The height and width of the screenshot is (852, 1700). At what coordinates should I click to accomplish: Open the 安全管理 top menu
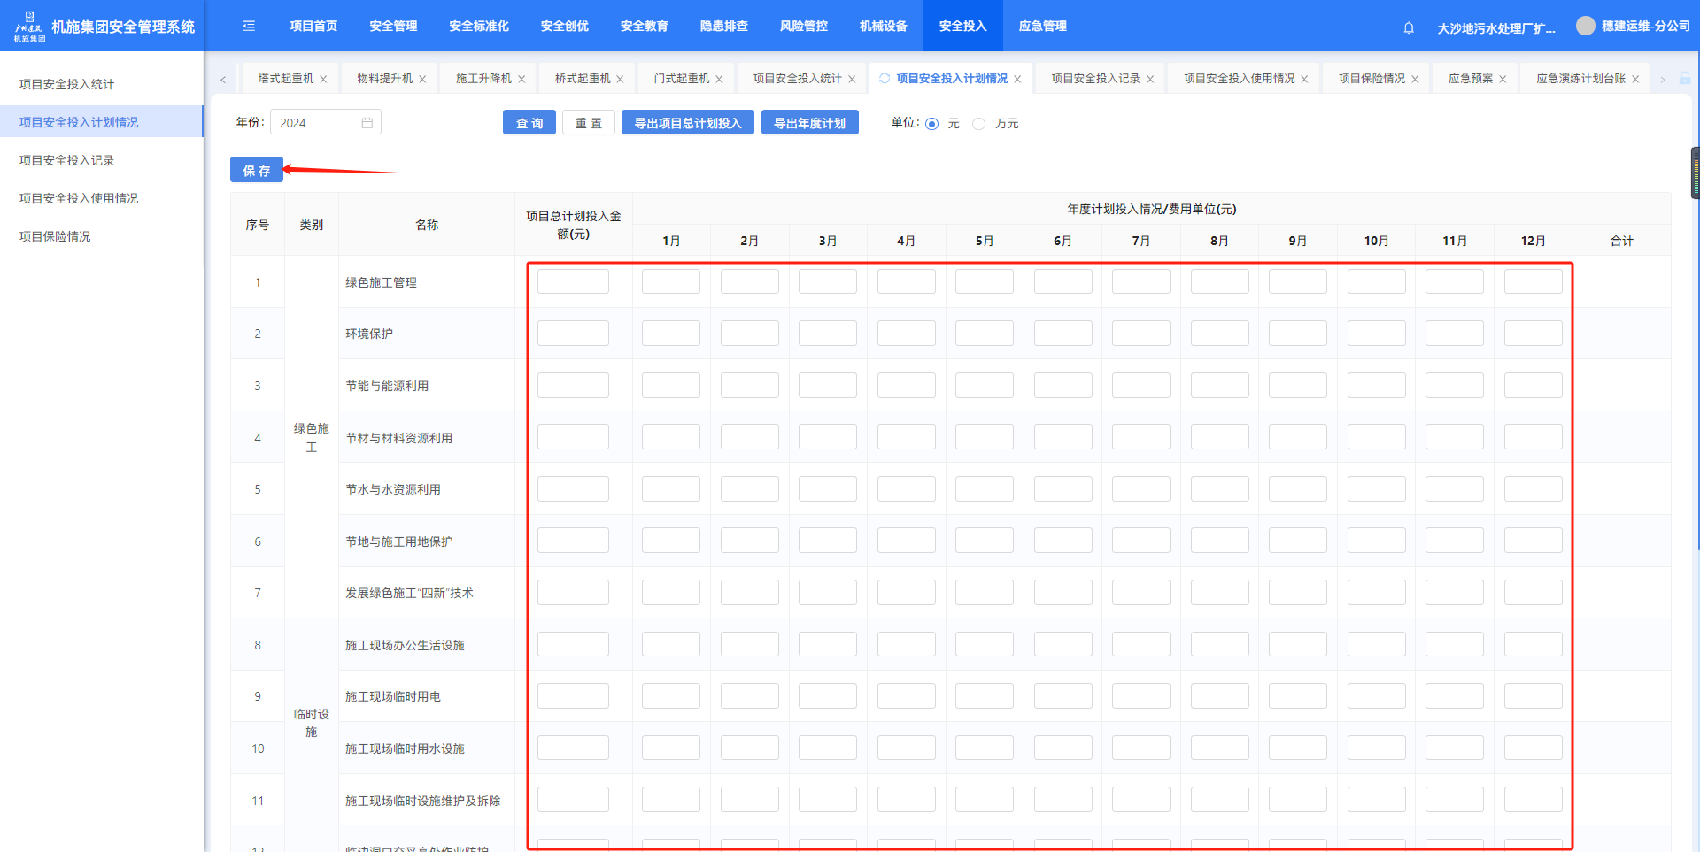393,27
